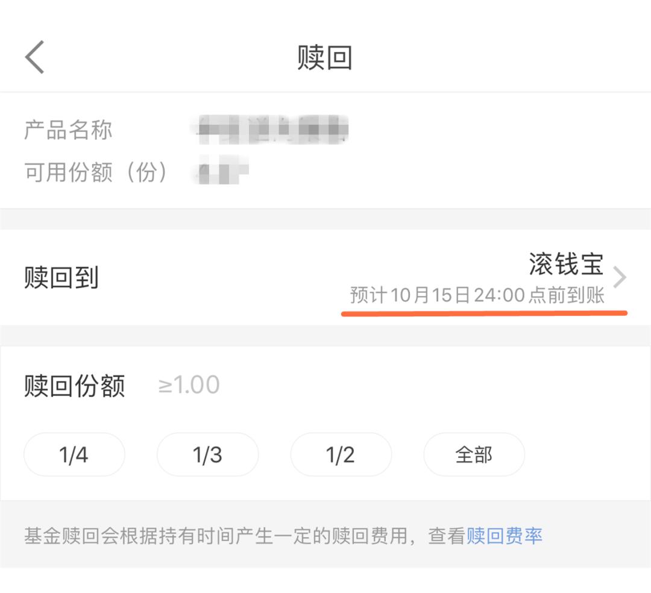Select the 1/3 share option
The width and height of the screenshot is (651, 593).
tap(207, 455)
